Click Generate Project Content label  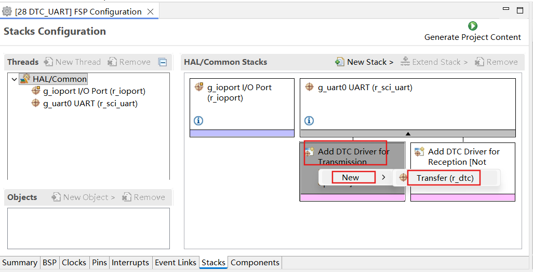(x=473, y=37)
